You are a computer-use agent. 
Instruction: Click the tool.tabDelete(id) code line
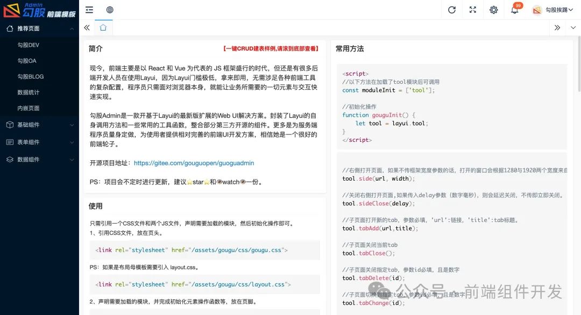pyautogui.click(x=373, y=278)
